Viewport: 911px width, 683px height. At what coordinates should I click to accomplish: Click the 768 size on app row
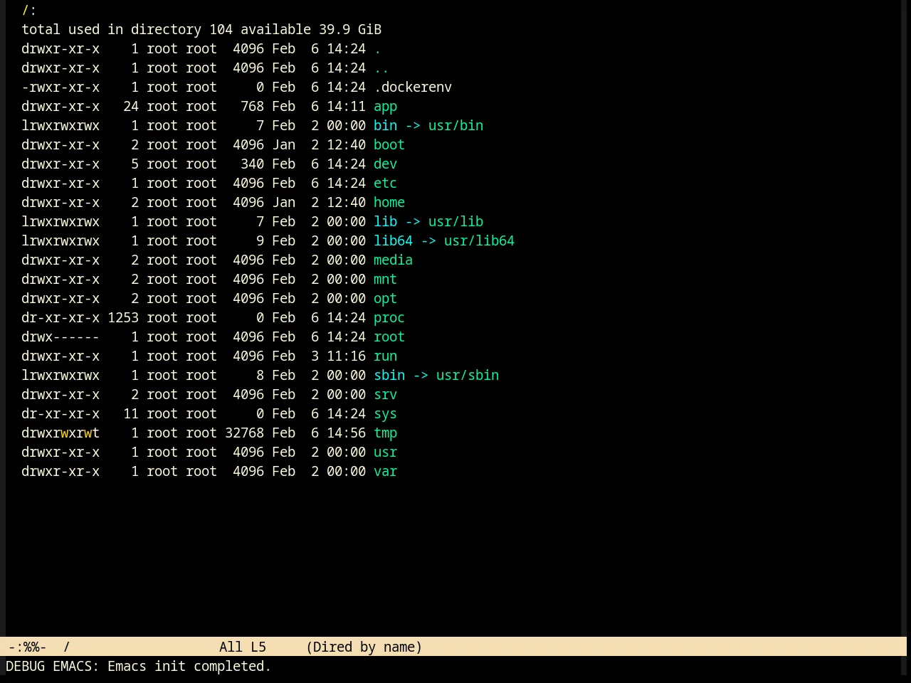pos(252,107)
